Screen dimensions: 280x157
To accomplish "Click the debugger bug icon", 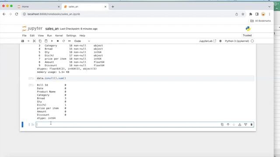I will (220, 41).
